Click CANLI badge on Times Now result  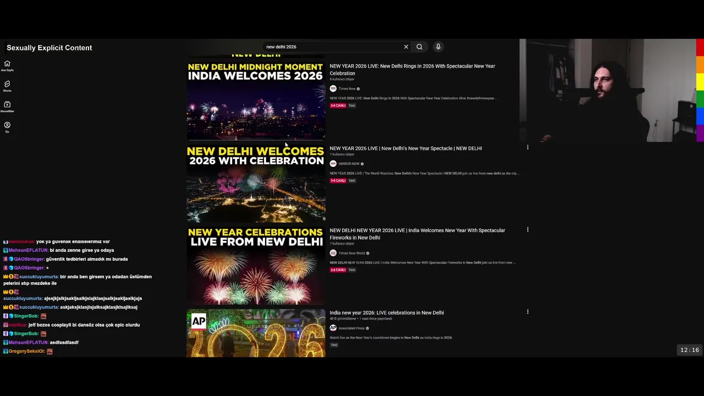tap(338, 106)
